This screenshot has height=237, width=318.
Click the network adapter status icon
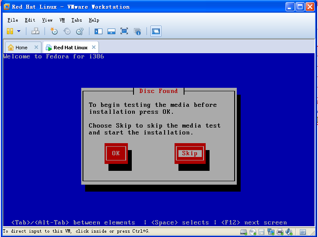coord(271,232)
